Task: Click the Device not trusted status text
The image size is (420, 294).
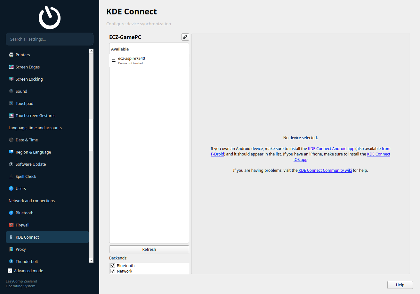Action: pyautogui.click(x=130, y=63)
